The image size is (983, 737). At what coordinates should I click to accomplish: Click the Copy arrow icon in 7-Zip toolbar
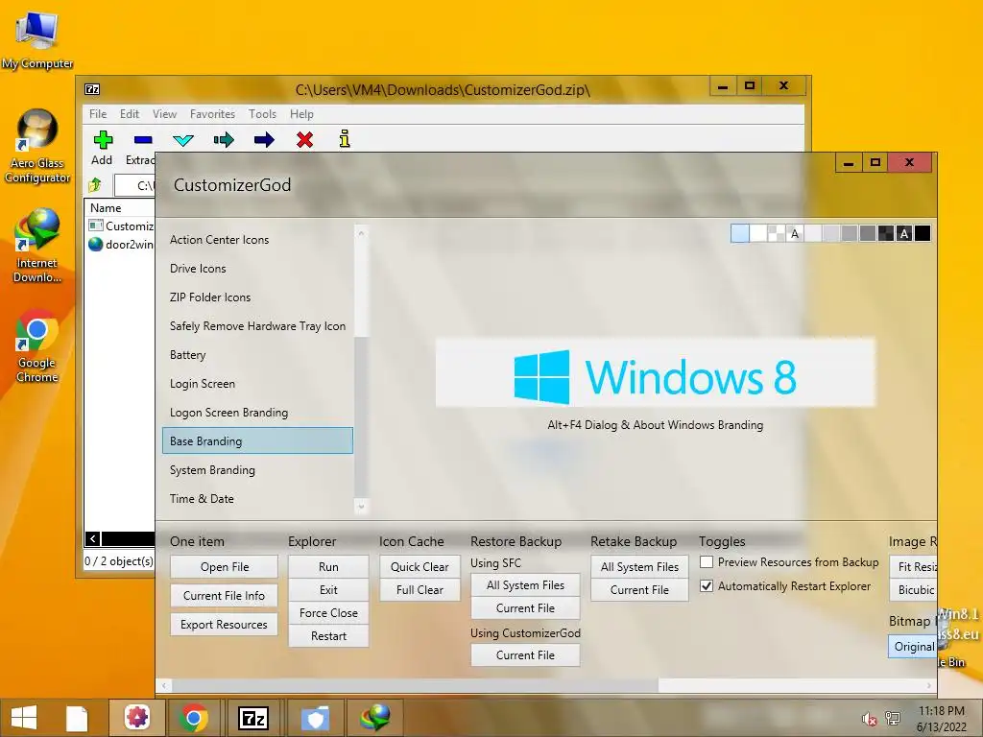[x=223, y=139]
